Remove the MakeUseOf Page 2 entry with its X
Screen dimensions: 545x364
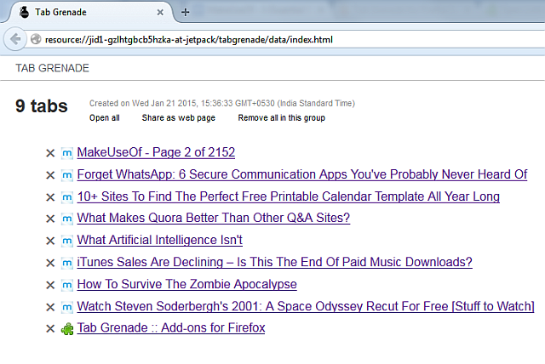coord(50,153)
